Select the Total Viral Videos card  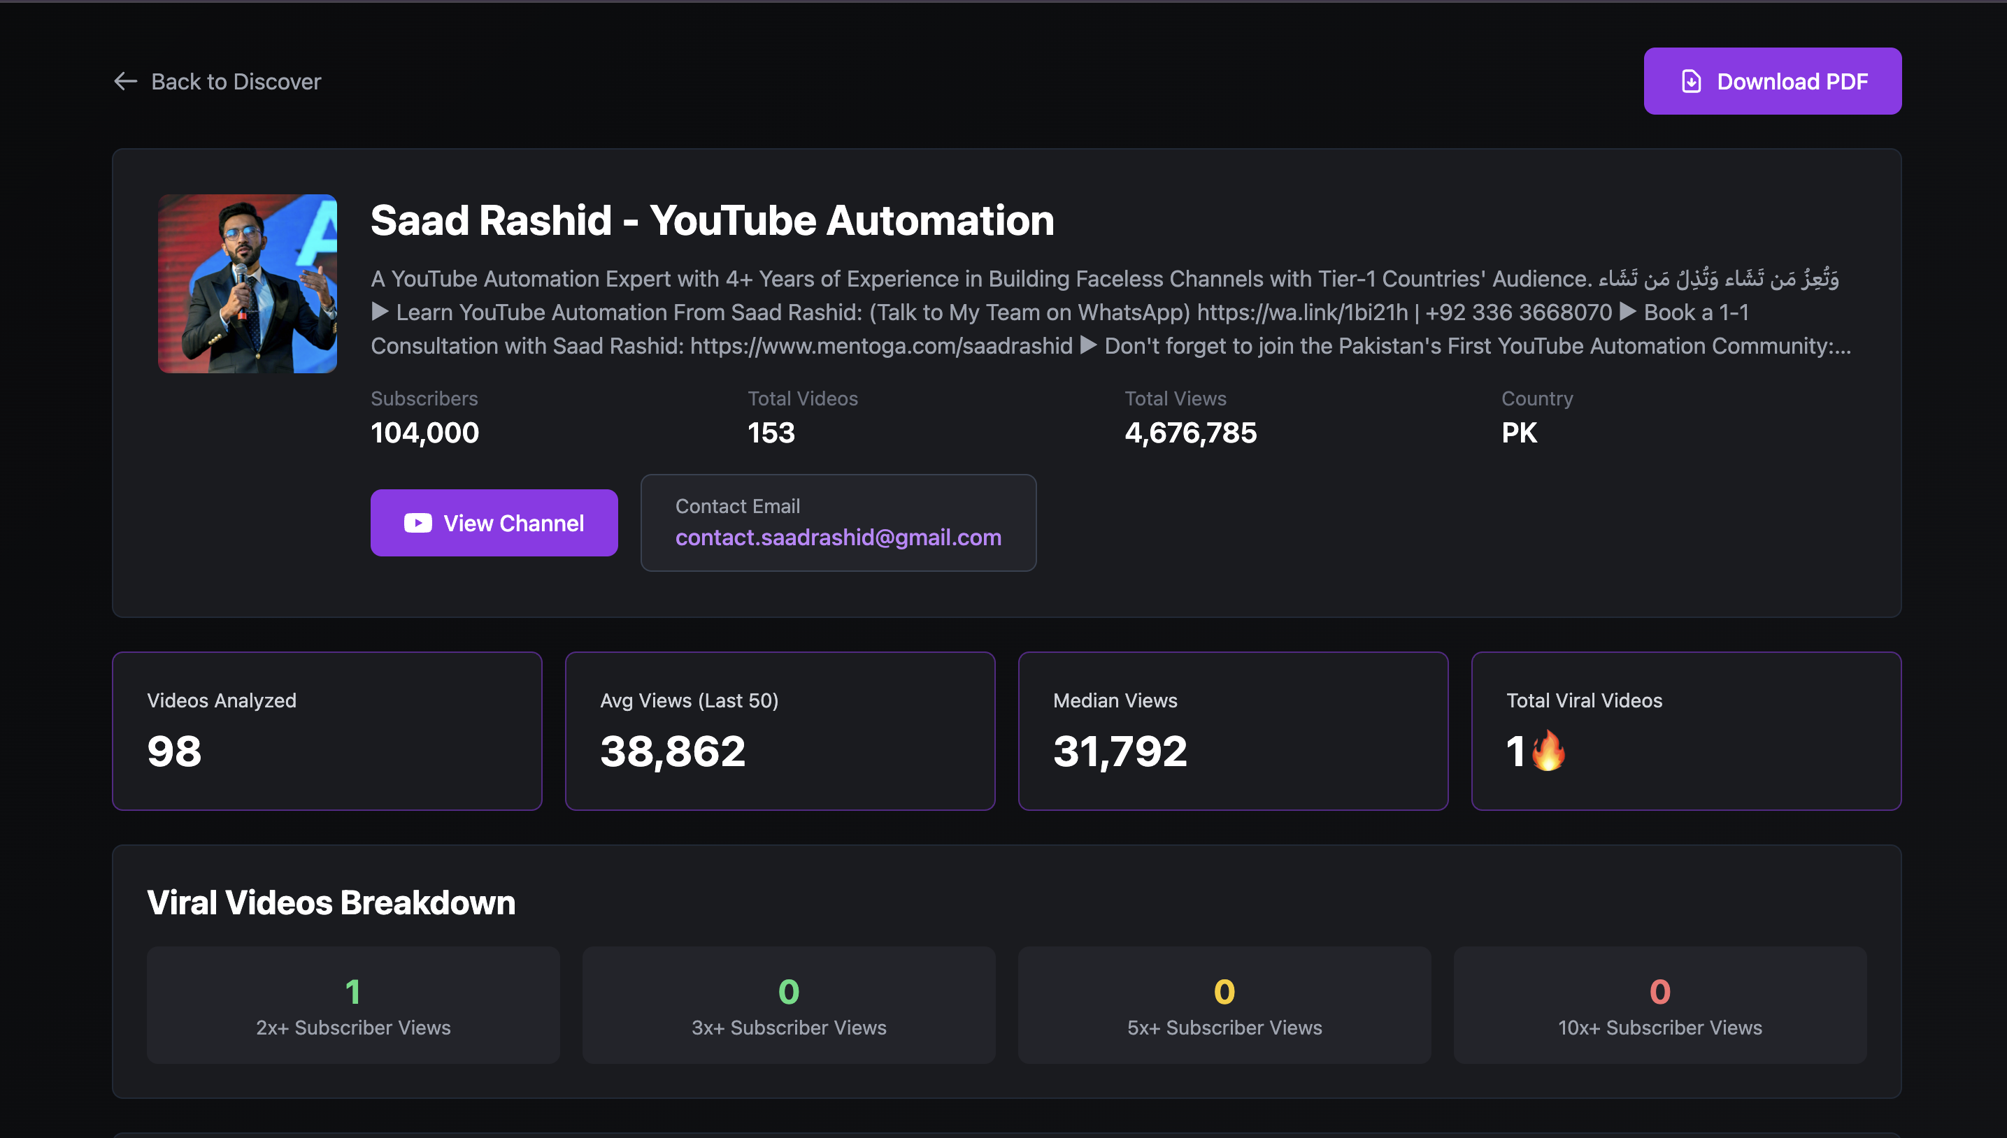pos(1685,730)
